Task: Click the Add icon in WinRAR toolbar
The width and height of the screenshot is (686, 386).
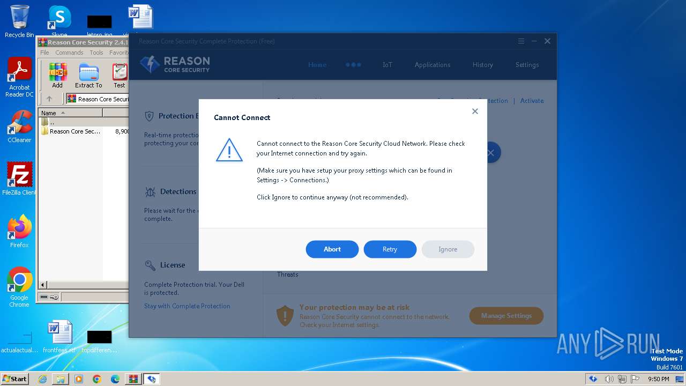Action: (x=57, y=76)
